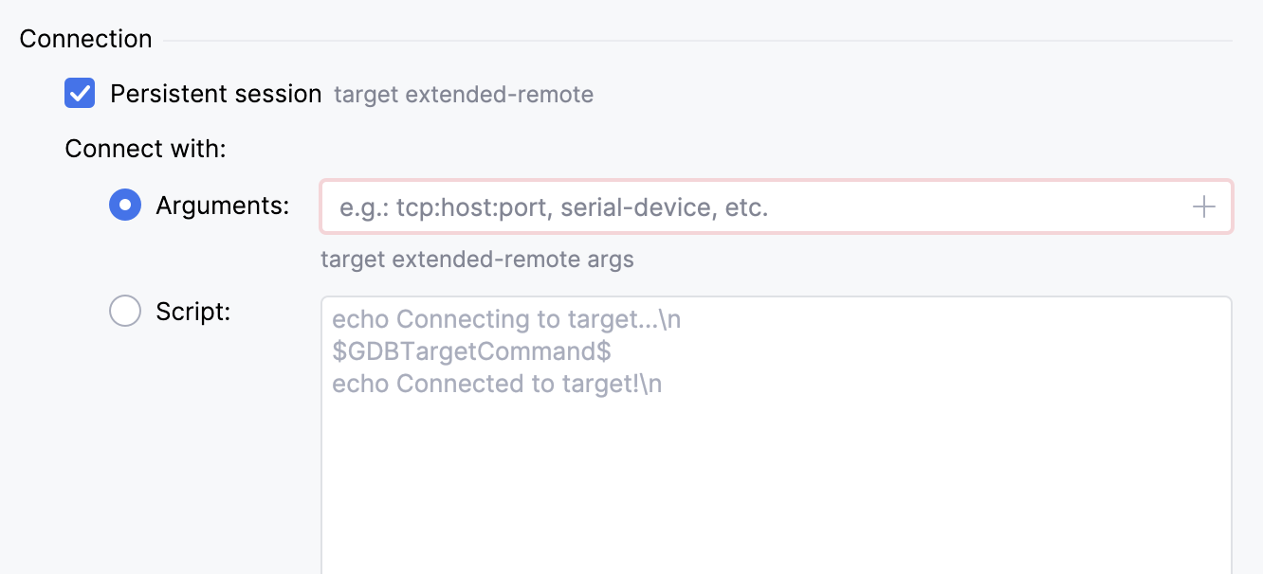Image resolution: width=1263 pixels, height=574 pixels.
Task: Select the Script radio button
Action: [125, 311]
